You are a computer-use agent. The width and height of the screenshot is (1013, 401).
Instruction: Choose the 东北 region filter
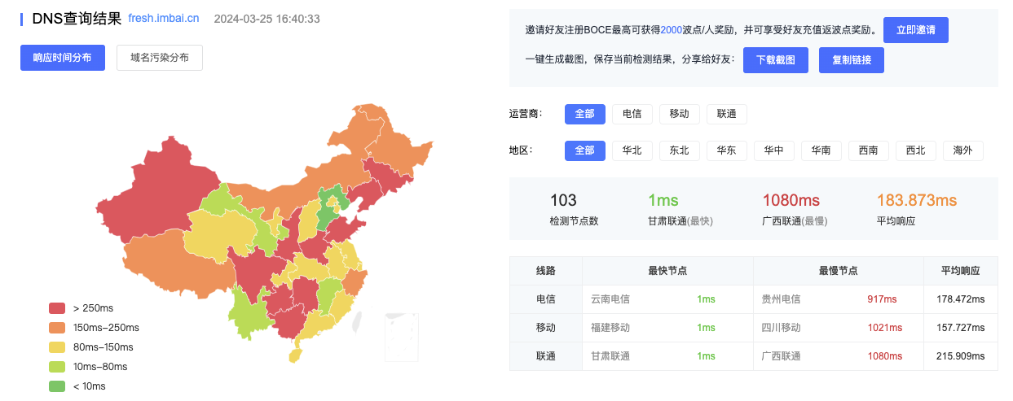pos(680,150)
